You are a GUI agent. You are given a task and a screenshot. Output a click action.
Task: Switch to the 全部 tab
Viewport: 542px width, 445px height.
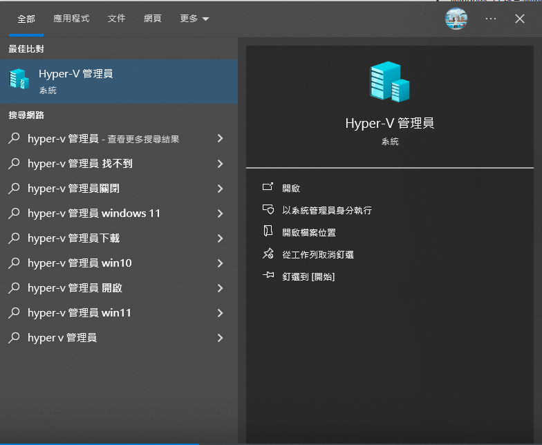[26, 19]
